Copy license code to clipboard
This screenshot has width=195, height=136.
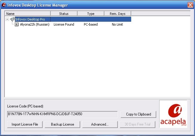[x=138, y=114]
